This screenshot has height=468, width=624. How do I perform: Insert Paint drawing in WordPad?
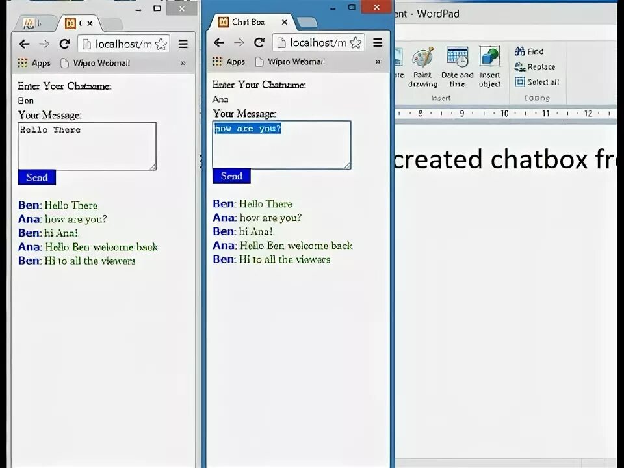pyautogui.click(x=422, y=67)
